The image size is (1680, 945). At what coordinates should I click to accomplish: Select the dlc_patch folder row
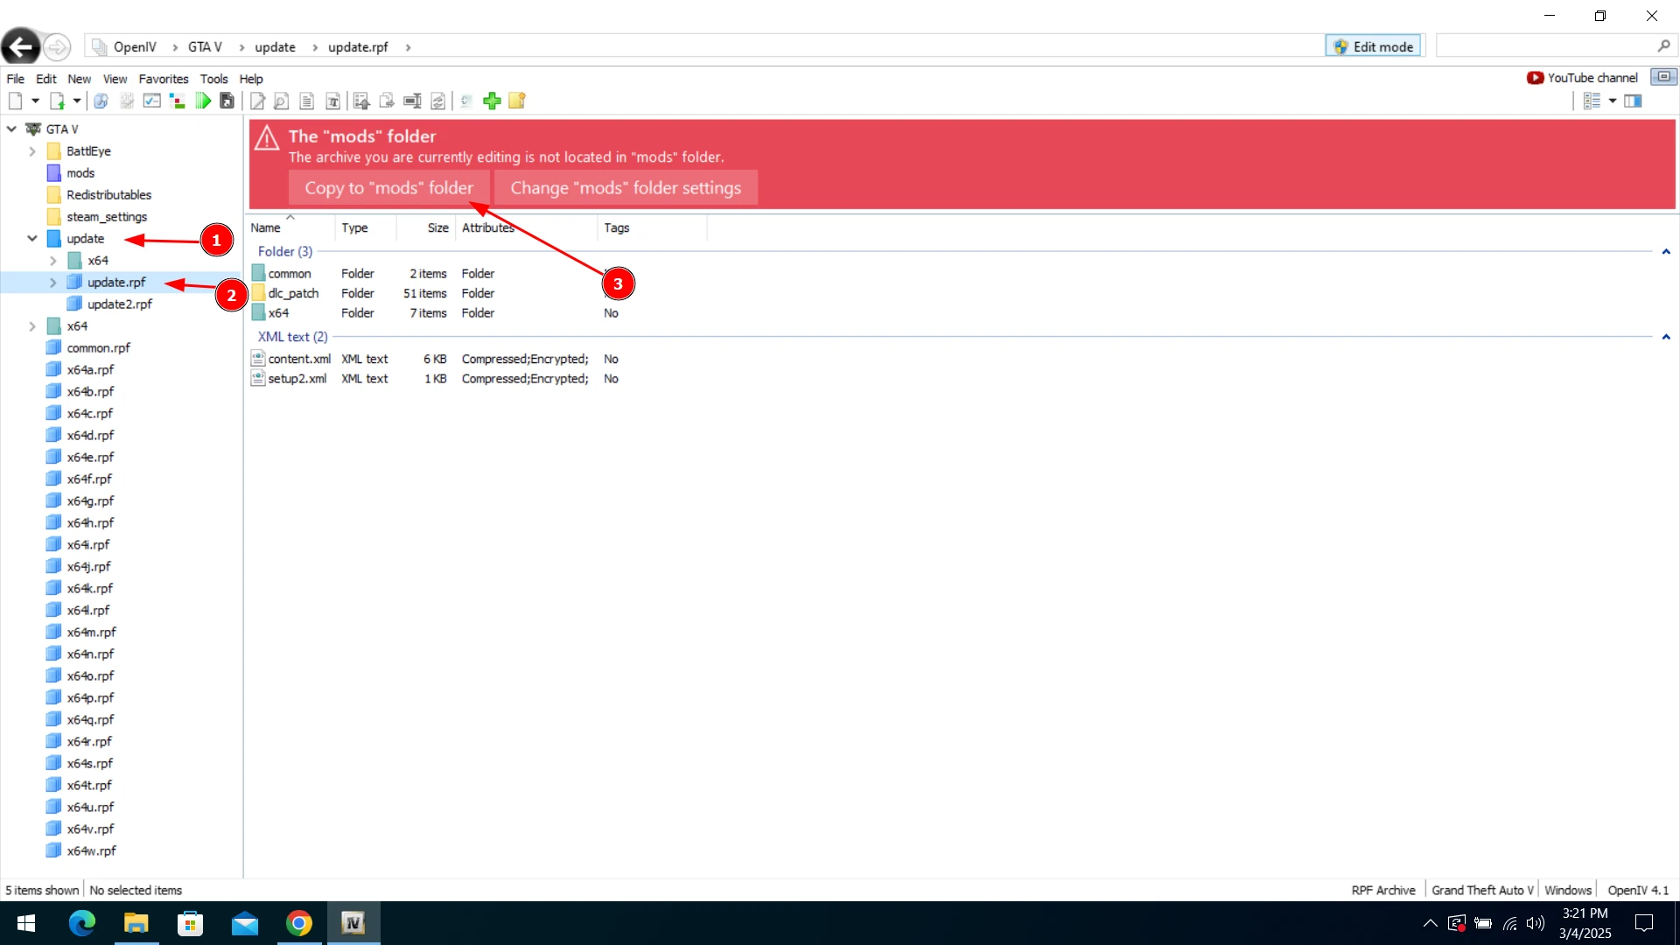point(293,293)
